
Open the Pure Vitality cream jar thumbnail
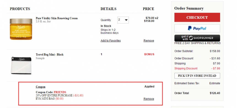coord(21,29)
